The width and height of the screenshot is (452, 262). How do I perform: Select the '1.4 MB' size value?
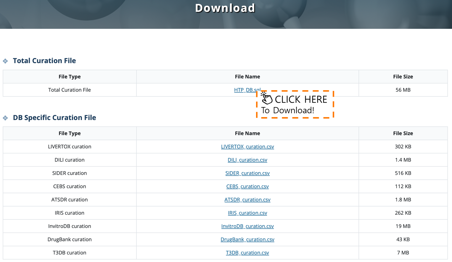403,160
